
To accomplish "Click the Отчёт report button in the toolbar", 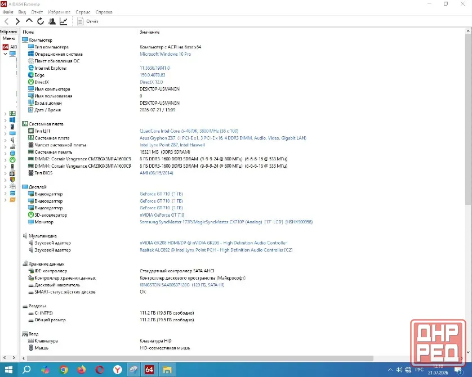I will point(88,21).
